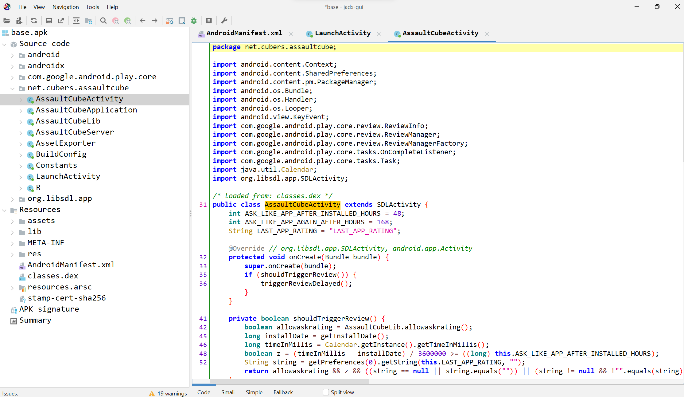Expand the androidx package
This screenshot has height=397, width=684.
click(x=12, y=66)
